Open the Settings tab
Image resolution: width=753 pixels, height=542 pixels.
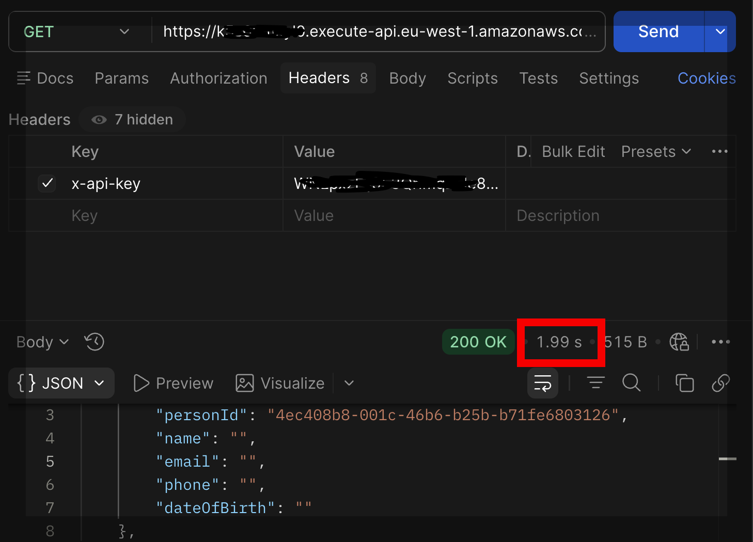click(609, 78)
